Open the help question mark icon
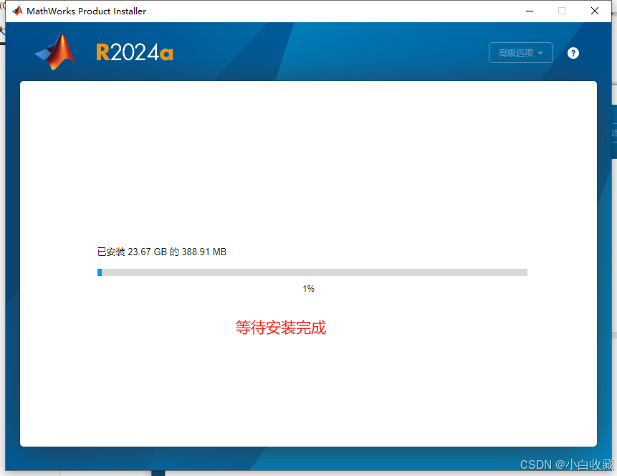 coord(573,53)
